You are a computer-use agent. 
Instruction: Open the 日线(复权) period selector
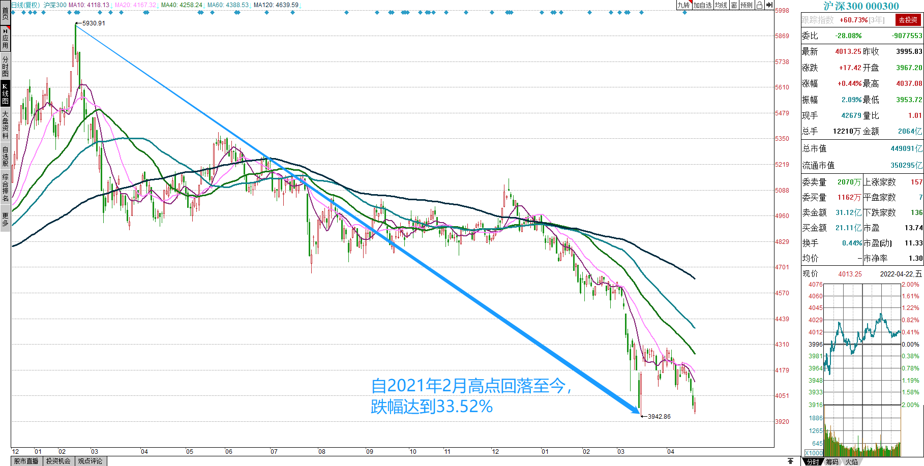coord(25,5)
